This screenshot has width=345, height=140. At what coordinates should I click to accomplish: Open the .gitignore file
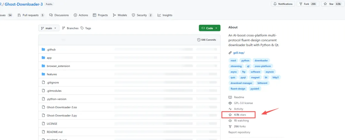pyautogui.click(x=53, y=82)
